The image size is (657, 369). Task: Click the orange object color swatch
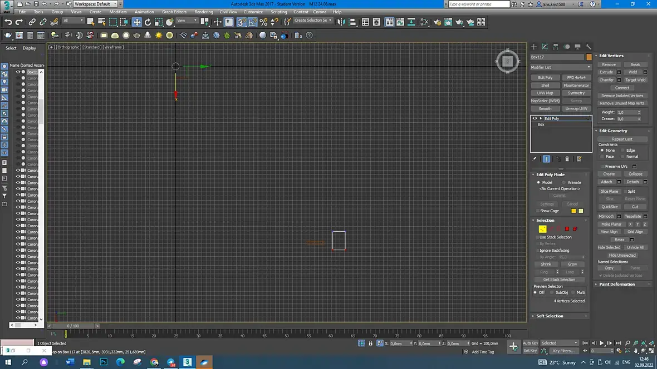pos(589,57)
